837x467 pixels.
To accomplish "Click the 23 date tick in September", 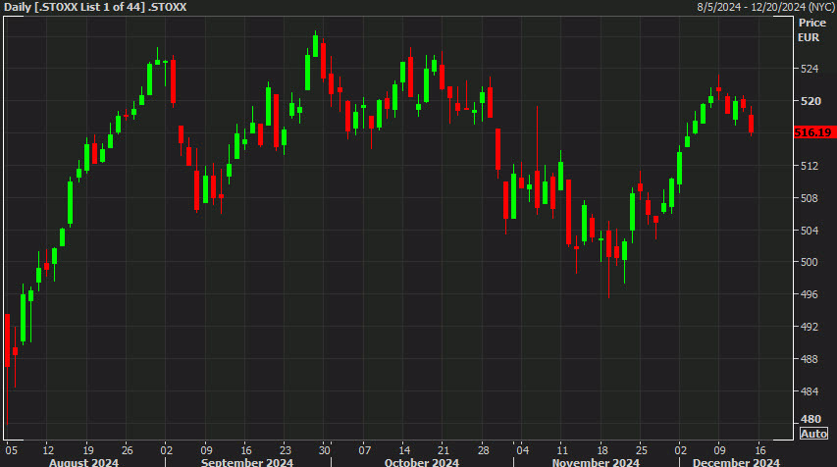I will (285, 450).
